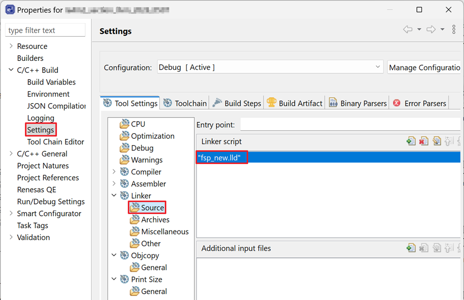Switch to the Tool Settings tab
Image resolution: width=464 pixels, height=300 pixels.
130,103
